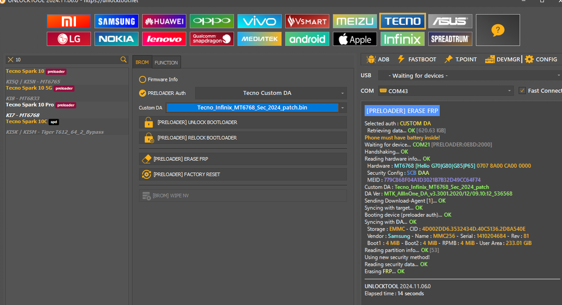This screenshot has height=305, width=562.
Task: Click the search magnifier icon
Action: tap(124, 59)
